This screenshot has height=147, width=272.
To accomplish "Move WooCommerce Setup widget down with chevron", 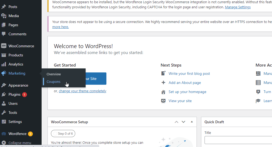I will [x=183, y=122].
